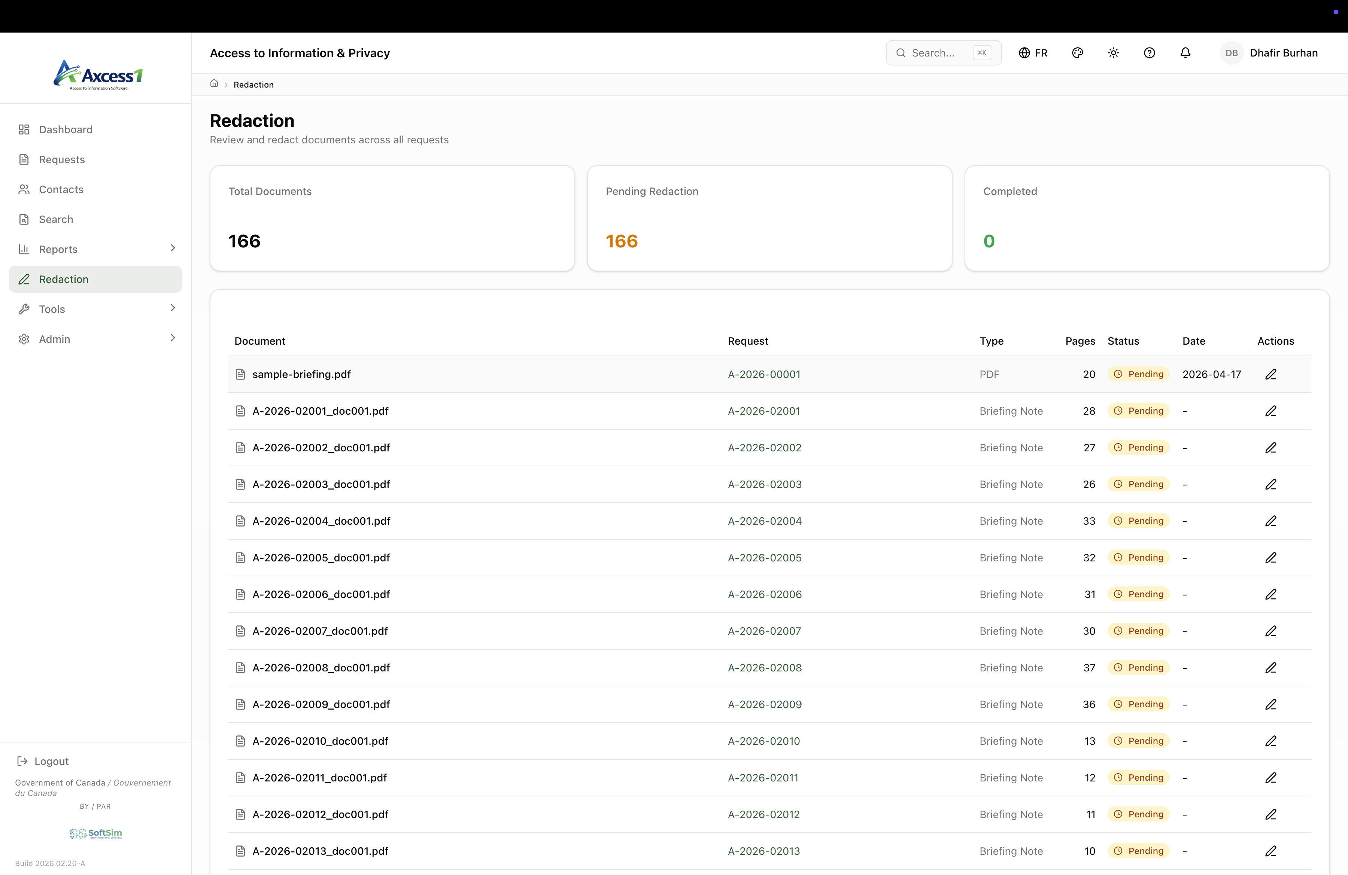The width and height of the screenshot is (1348, 875).
Task: Switch language using the FR globe icon
Action: pyautogui.click(x=1033, y=53)
